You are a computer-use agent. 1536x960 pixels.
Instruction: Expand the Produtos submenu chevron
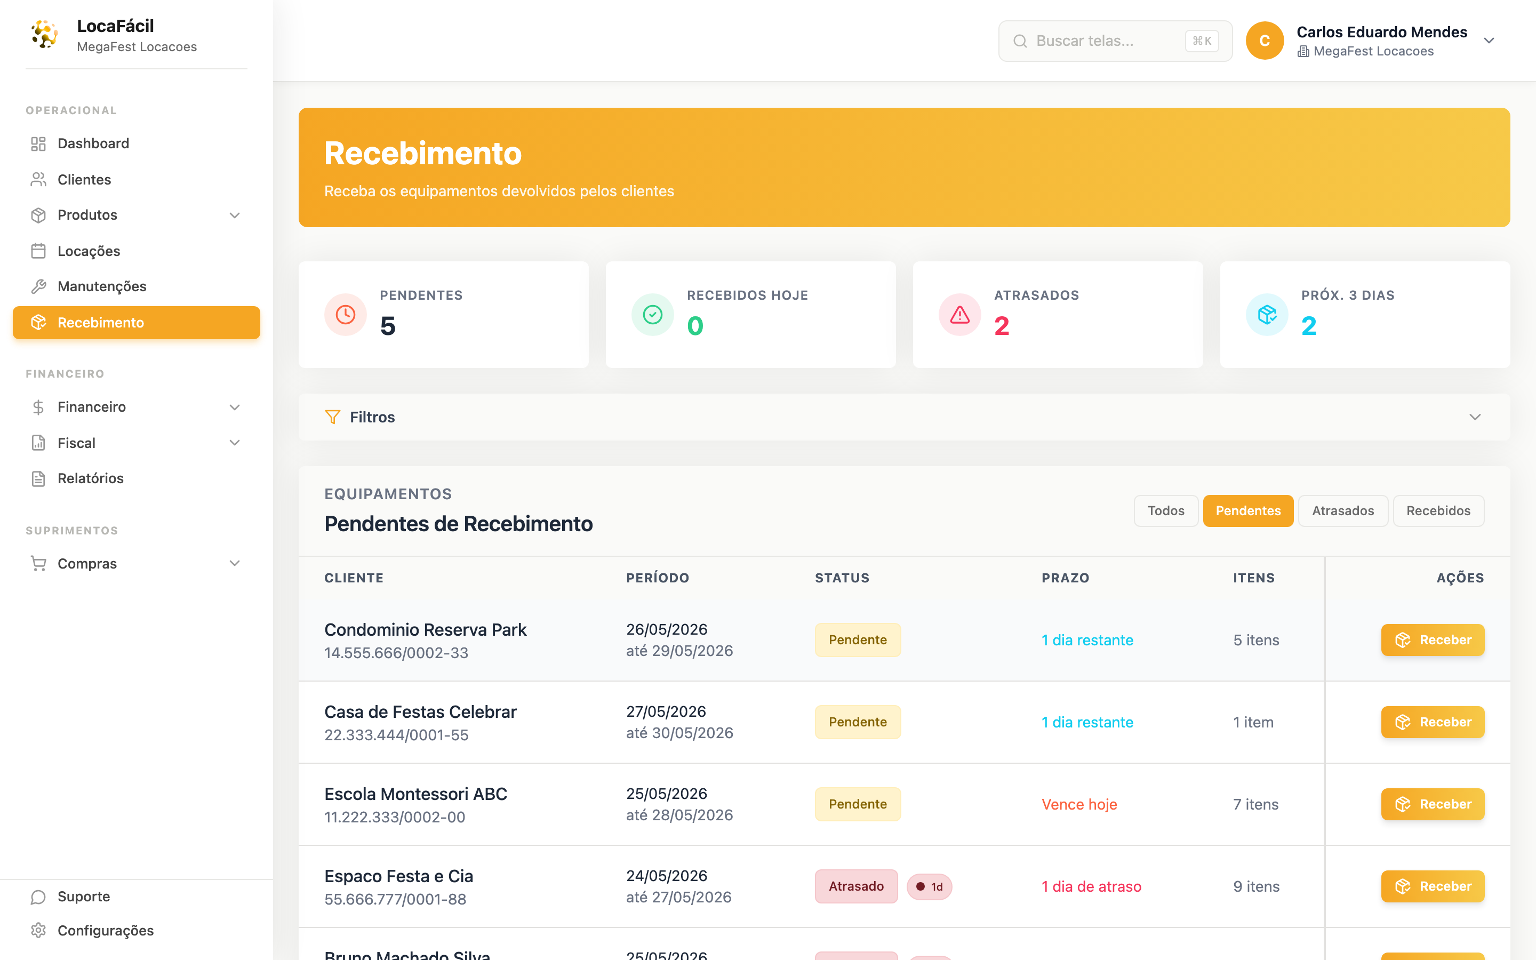click(x=235, y=215)
